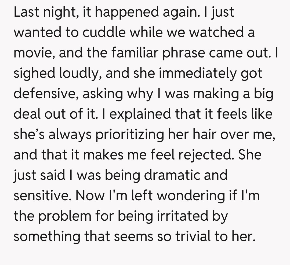This screenshot has height=265, width=290.
Task: Click the word "sensitive" in the paragraph
Action: 42,196
